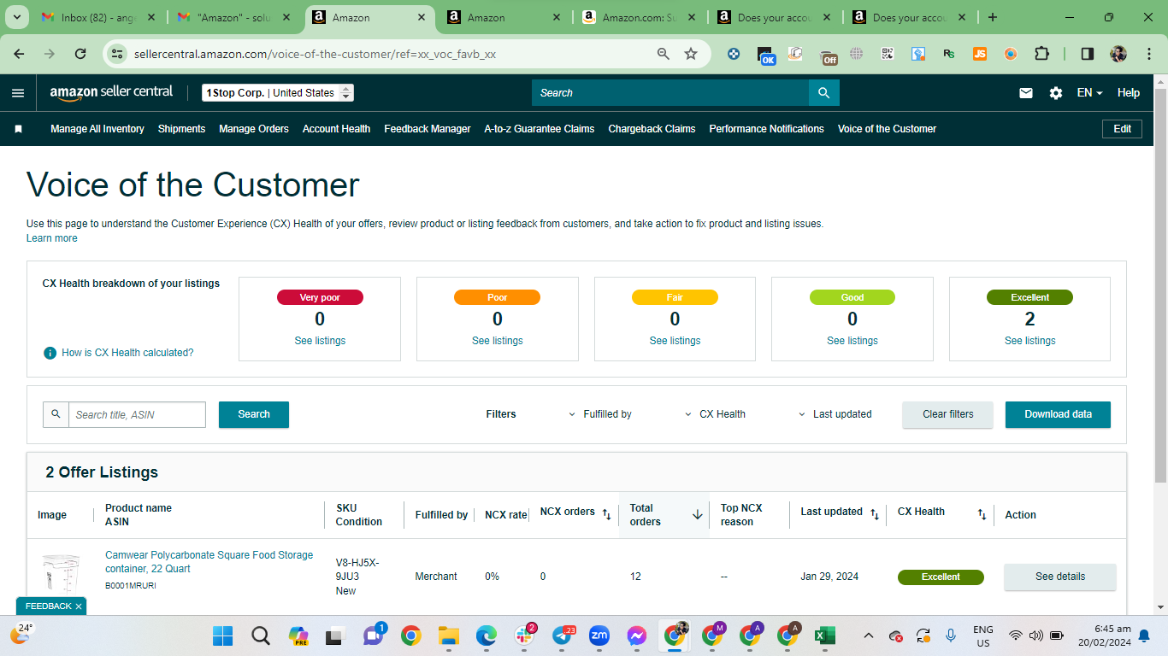The height and width of the screenshot is (656, 1168).
Task: Click the magnifier button beside the top search bar
Action: click(823, 93)
